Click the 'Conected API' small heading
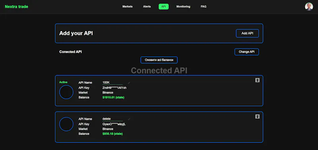318x150 pixels. tap(71, 52)
